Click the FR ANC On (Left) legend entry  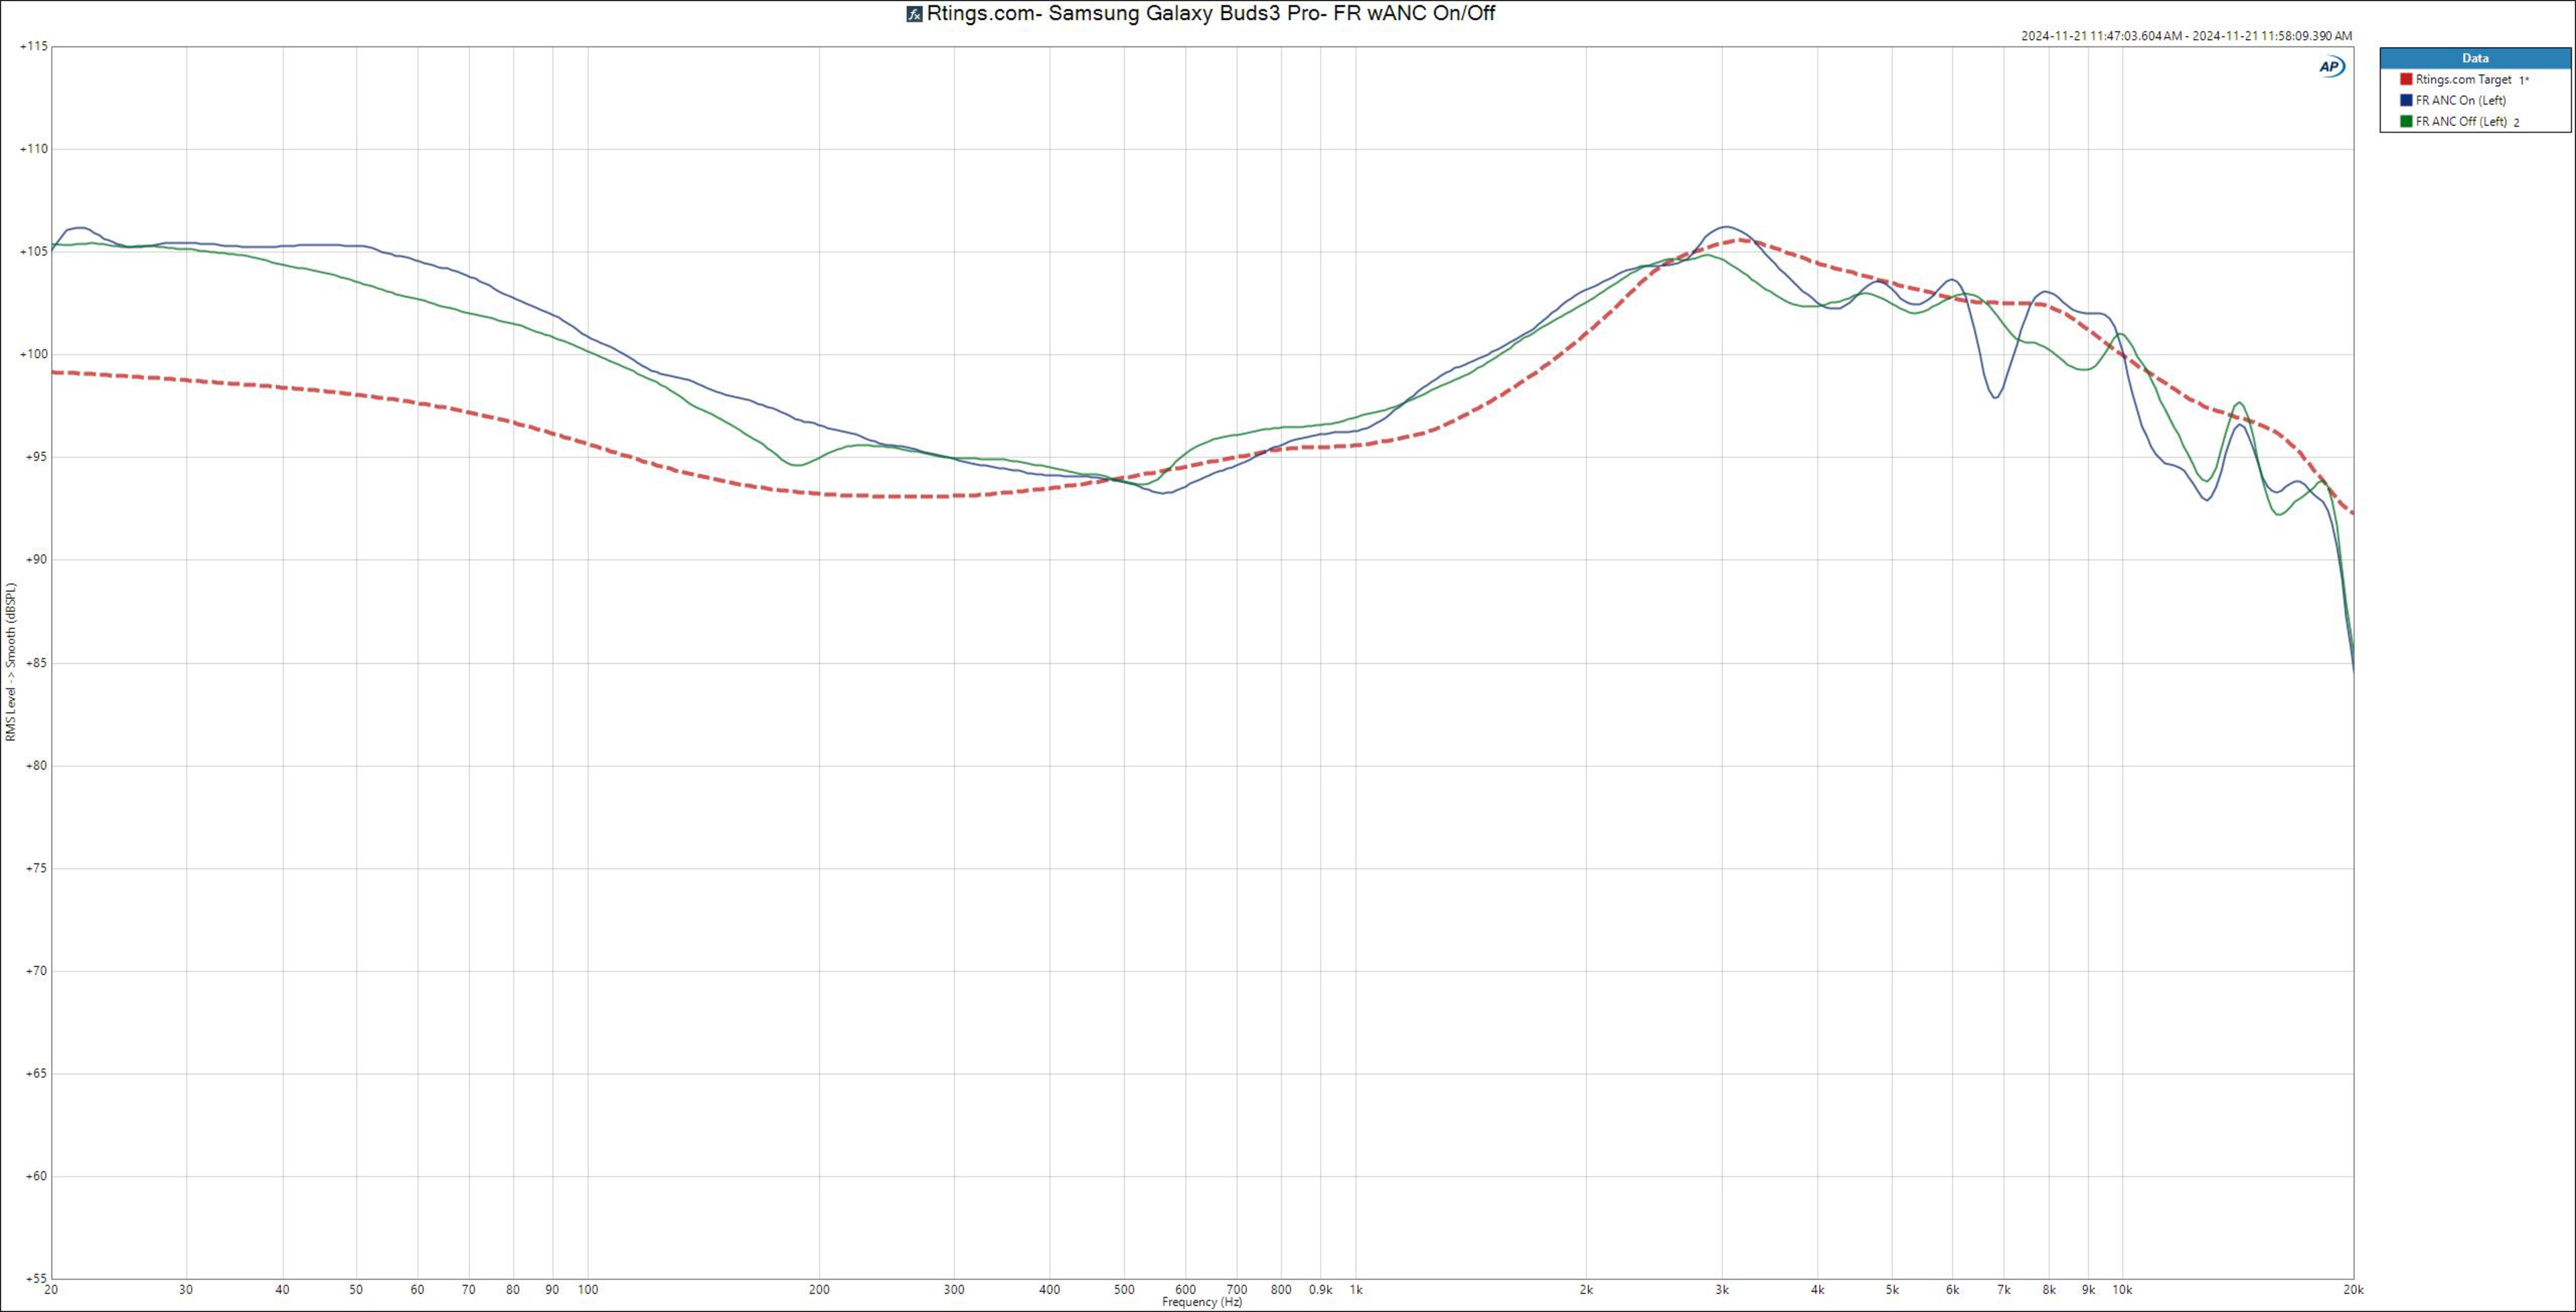[2460, 100]
